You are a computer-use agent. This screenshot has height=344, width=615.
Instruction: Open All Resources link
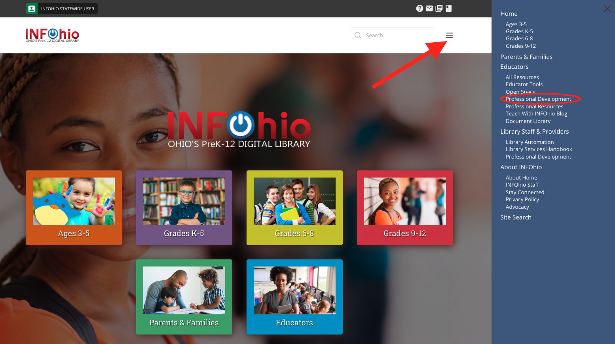[522, 77]
